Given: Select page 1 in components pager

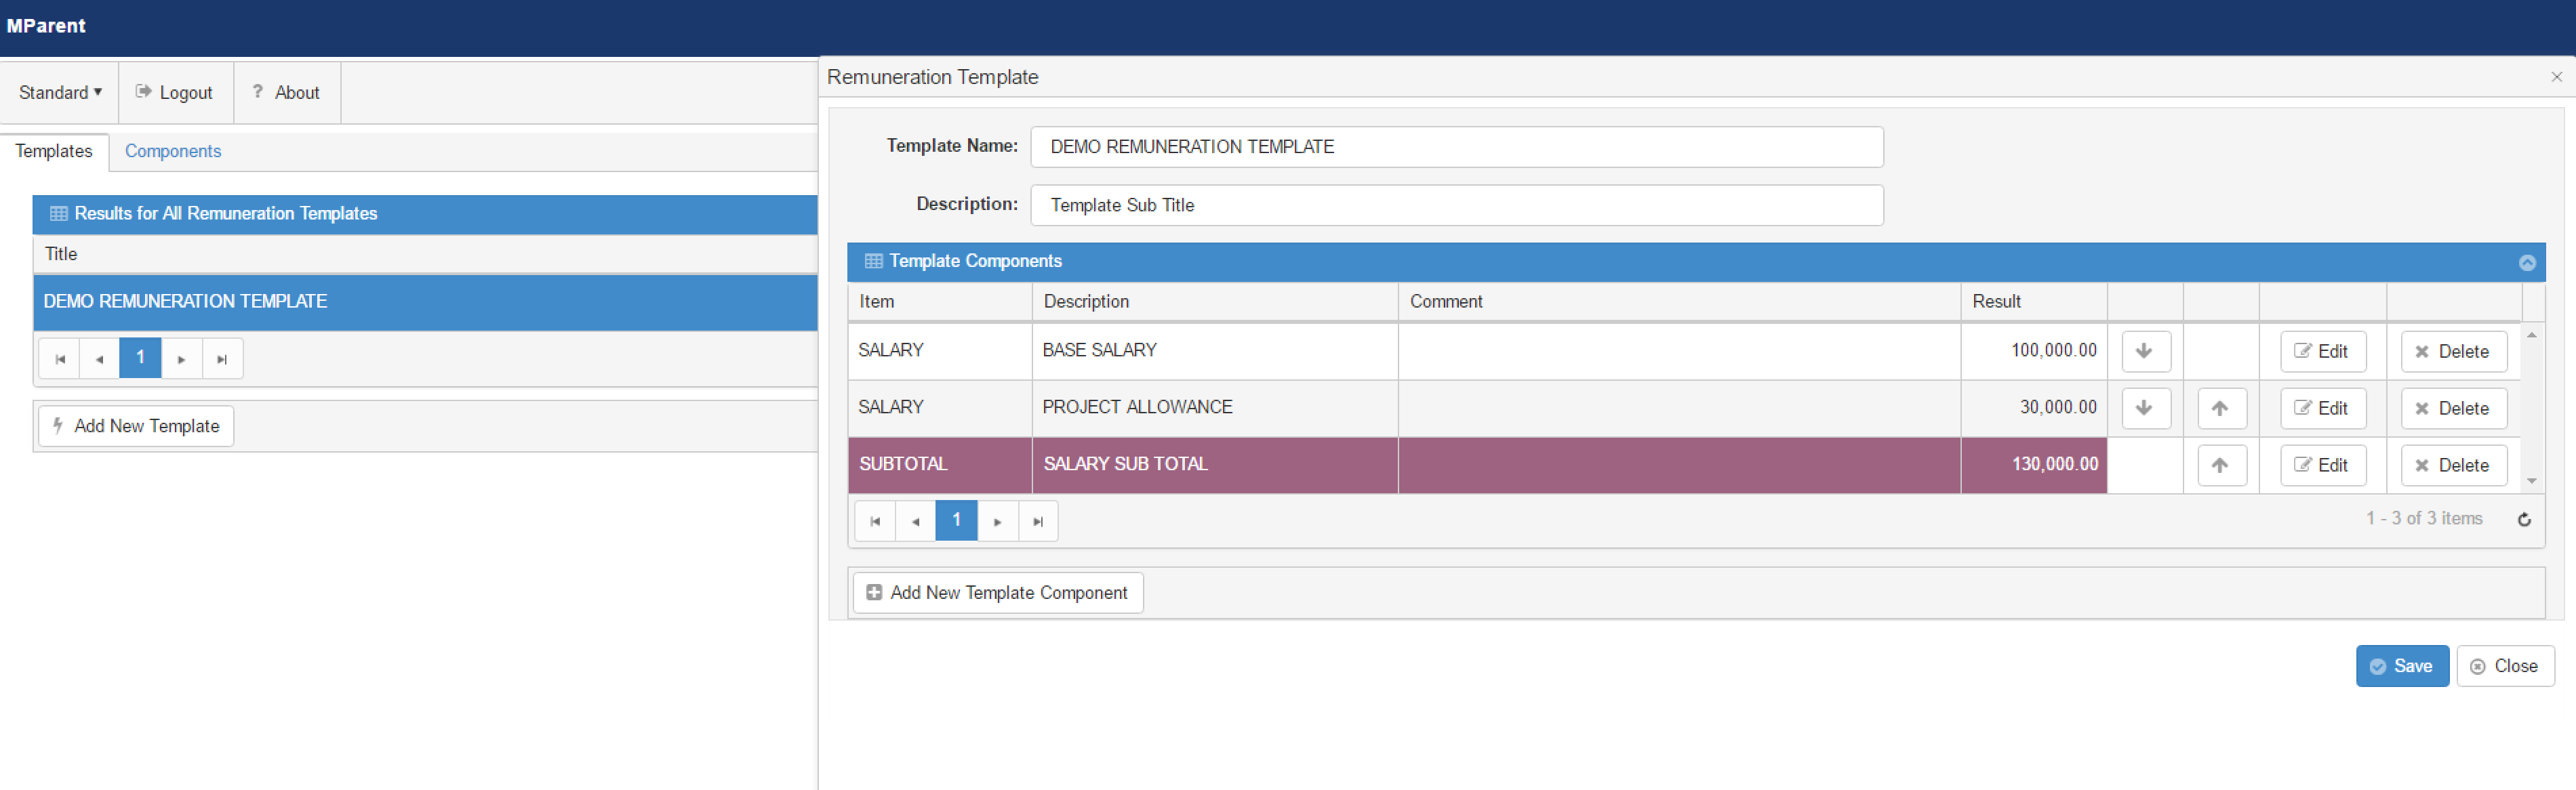Looking at the screenshot, I should pos(956,521).
